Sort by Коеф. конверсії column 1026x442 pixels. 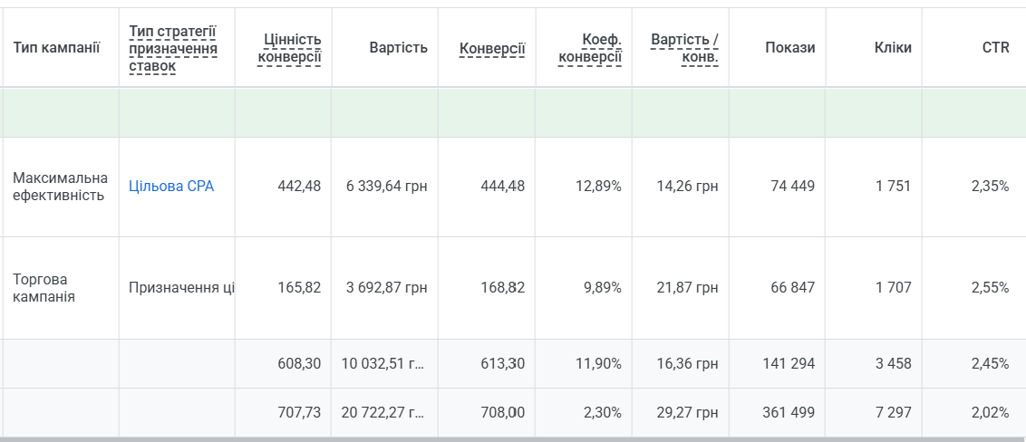coord(589,48)
